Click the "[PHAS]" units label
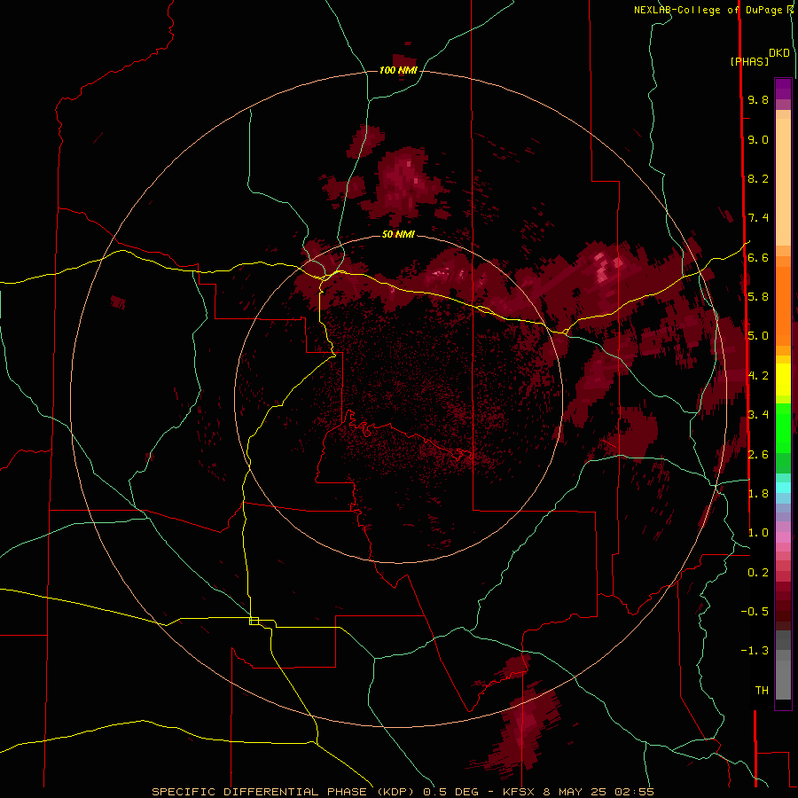 [x=749, y=62]
